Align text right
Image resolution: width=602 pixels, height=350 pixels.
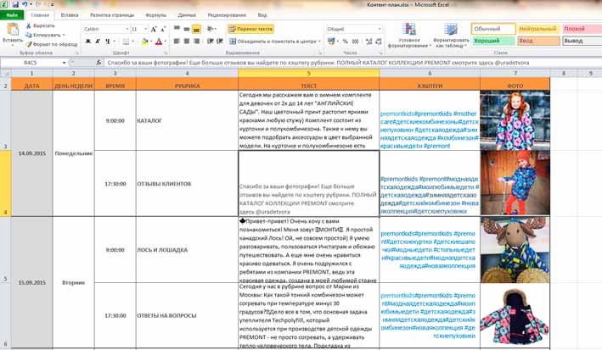coord(196,41)
